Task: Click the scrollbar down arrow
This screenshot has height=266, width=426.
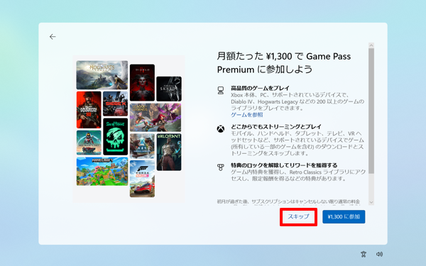Action: [371, 202]
